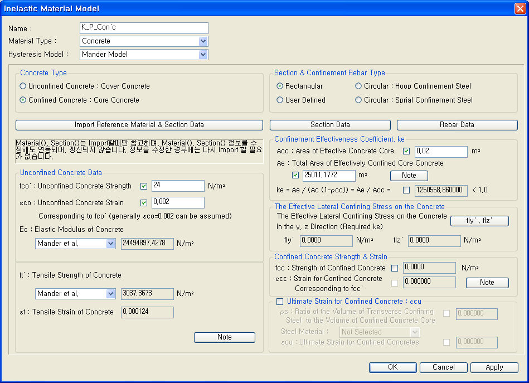Image resolution: width=529 pixels, height=383 pixels.
Task: Click the 'Concrete Type' group label
Action: 43,73
